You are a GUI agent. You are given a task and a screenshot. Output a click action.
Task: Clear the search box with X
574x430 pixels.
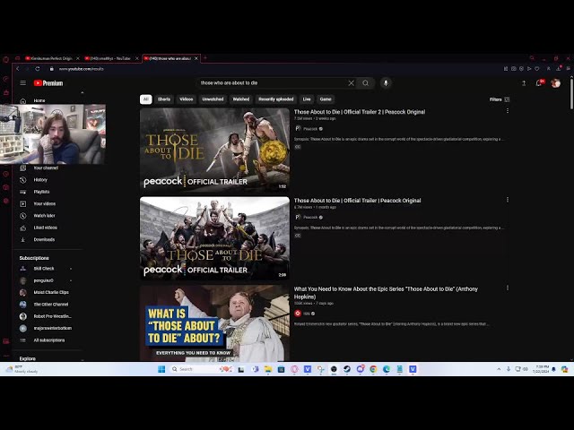click(351, 83)
